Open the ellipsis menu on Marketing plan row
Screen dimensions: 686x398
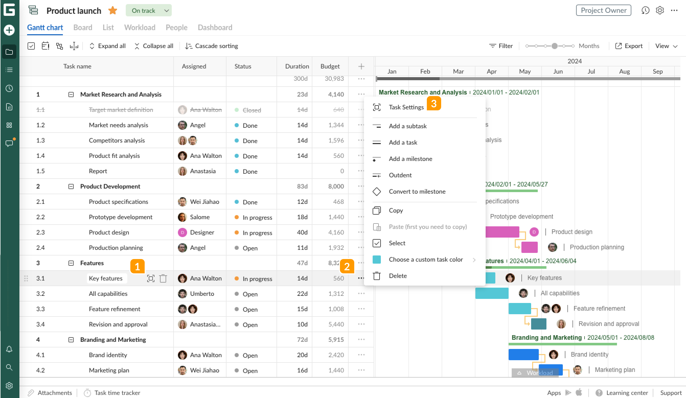pos(361,370)
